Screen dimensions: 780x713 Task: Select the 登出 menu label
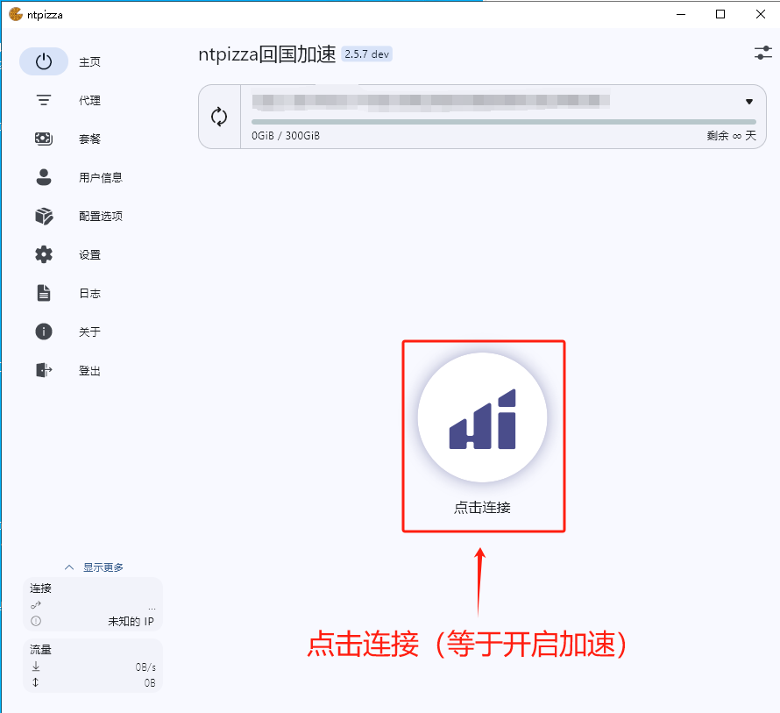pos(89,370)
